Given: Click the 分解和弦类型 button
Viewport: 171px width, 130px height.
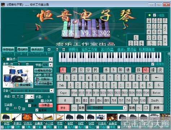Looking at the screenshot, I should pos(43,70).
